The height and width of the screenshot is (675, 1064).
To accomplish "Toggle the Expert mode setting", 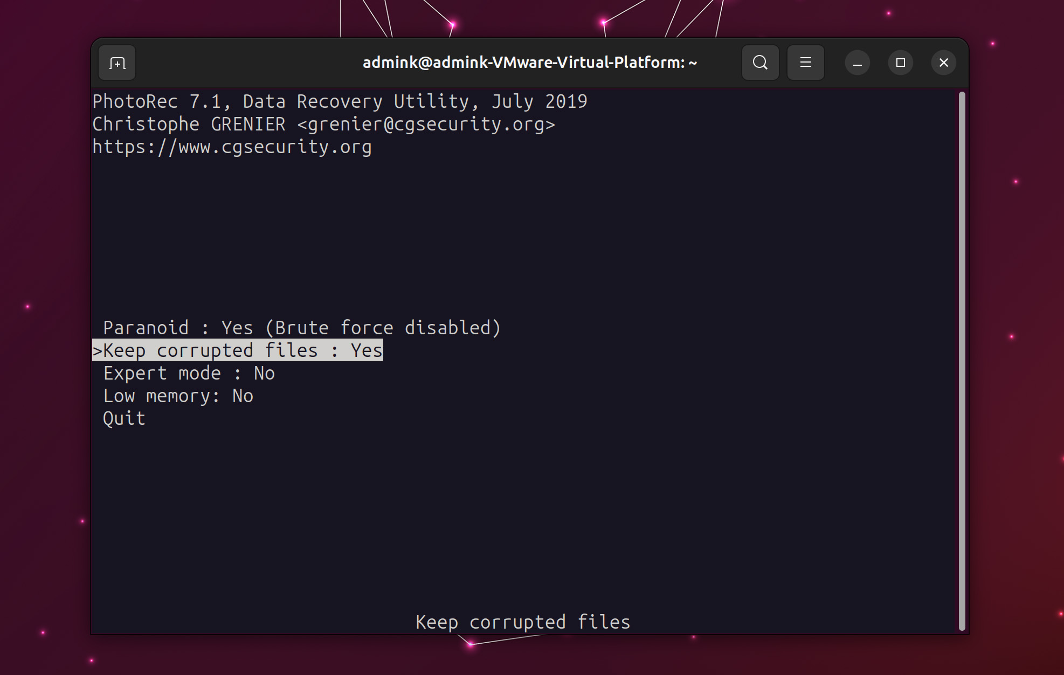I will 189,373.
